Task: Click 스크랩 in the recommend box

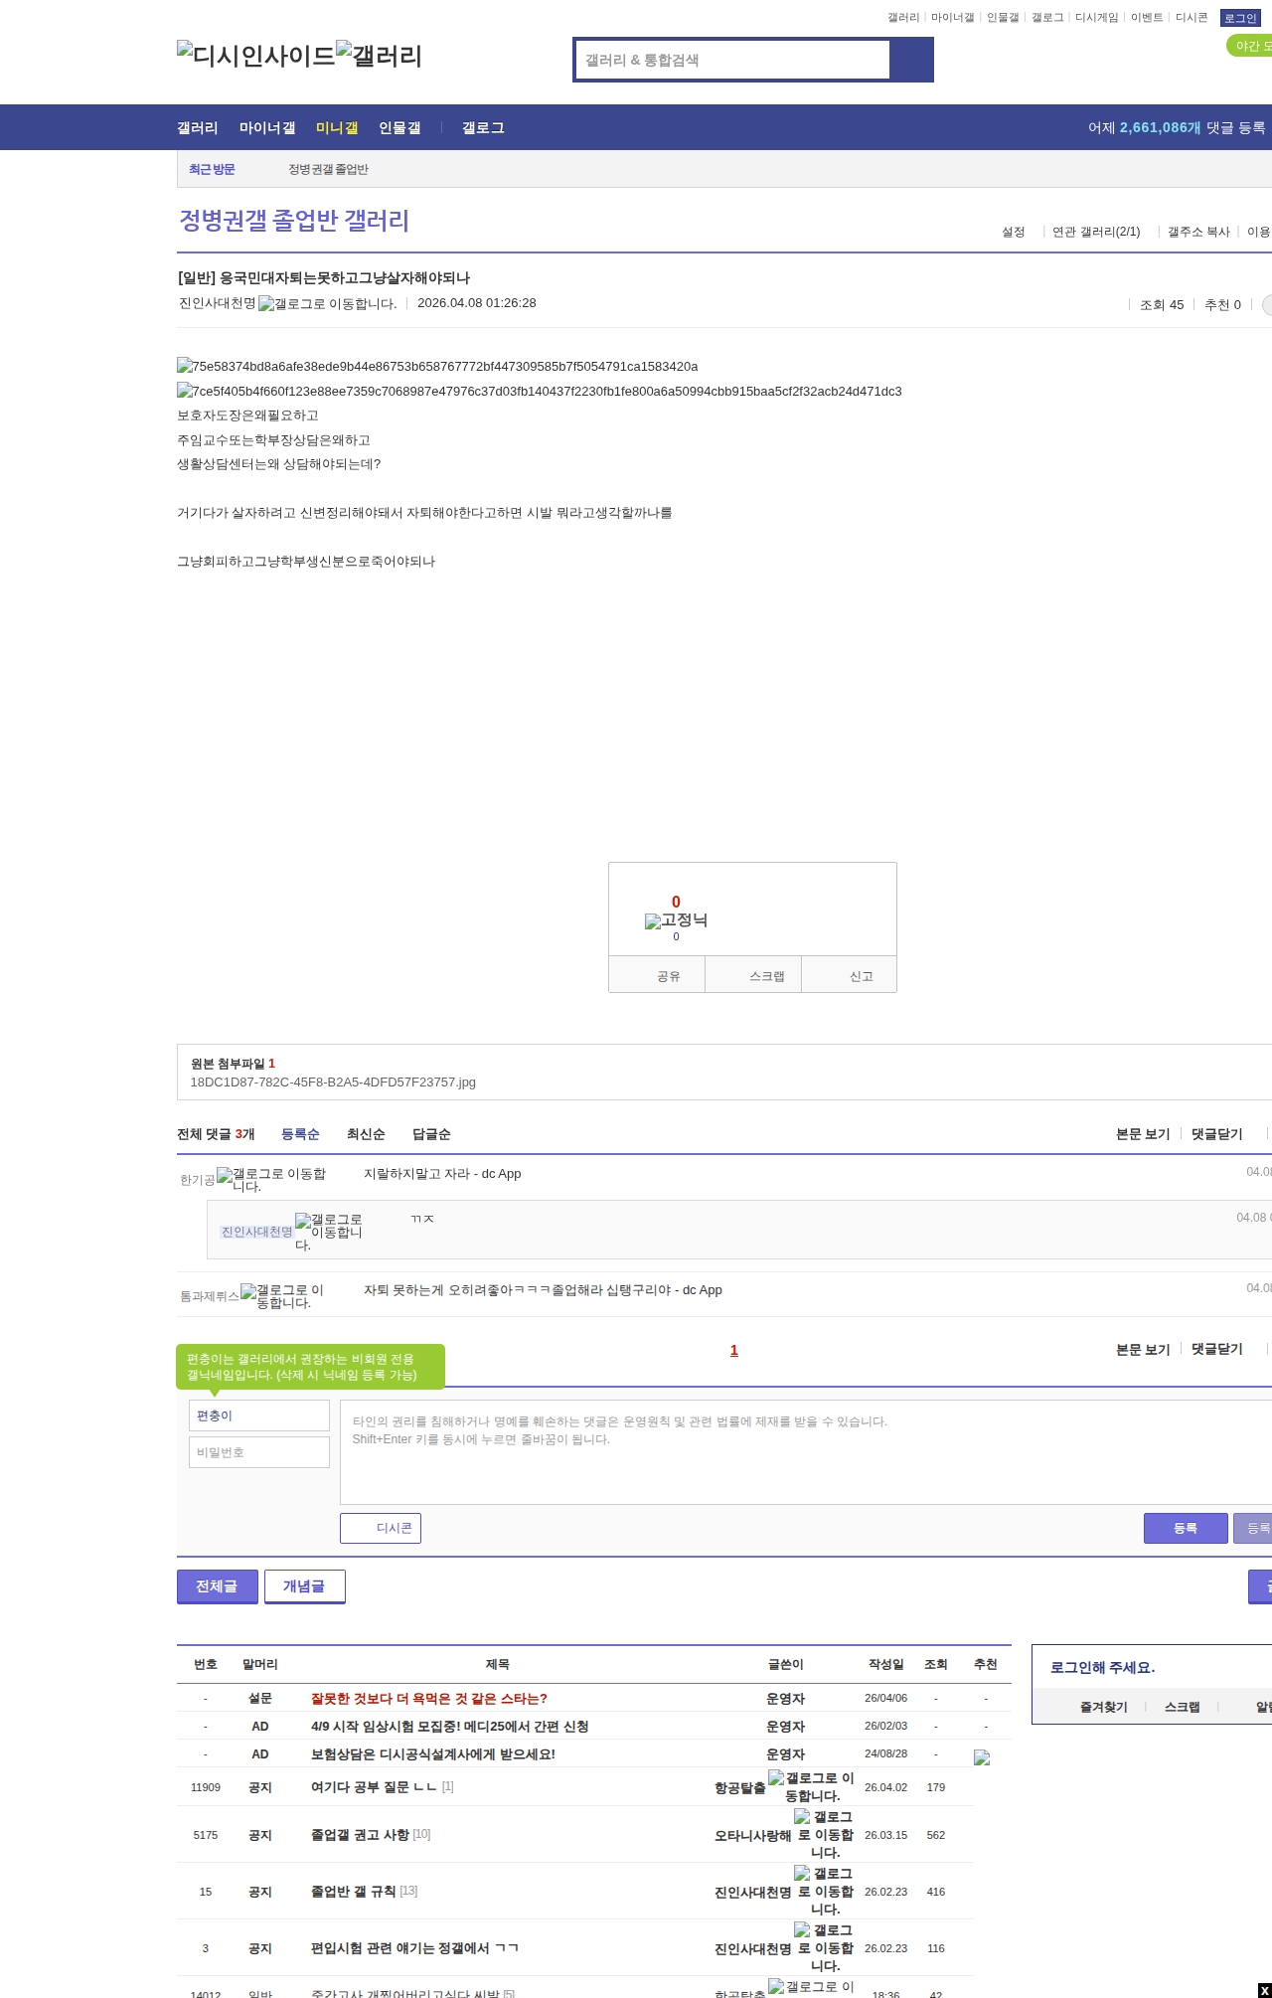Action: click(x=753, y=975)
